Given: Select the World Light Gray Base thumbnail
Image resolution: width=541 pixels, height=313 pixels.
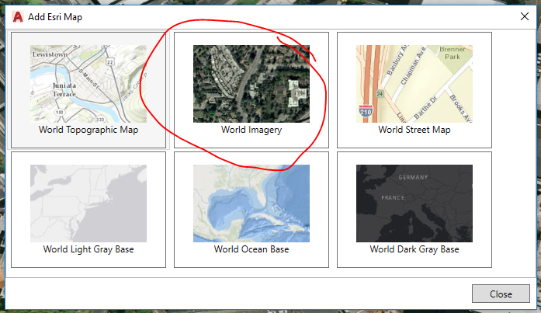Looking at the screenshot, I should click(x=88, y=203).
